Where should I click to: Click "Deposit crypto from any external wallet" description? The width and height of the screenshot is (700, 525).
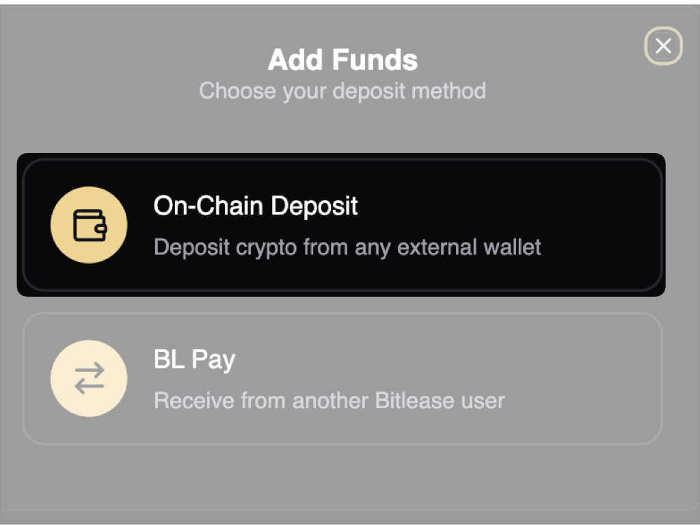pos(347,247)
